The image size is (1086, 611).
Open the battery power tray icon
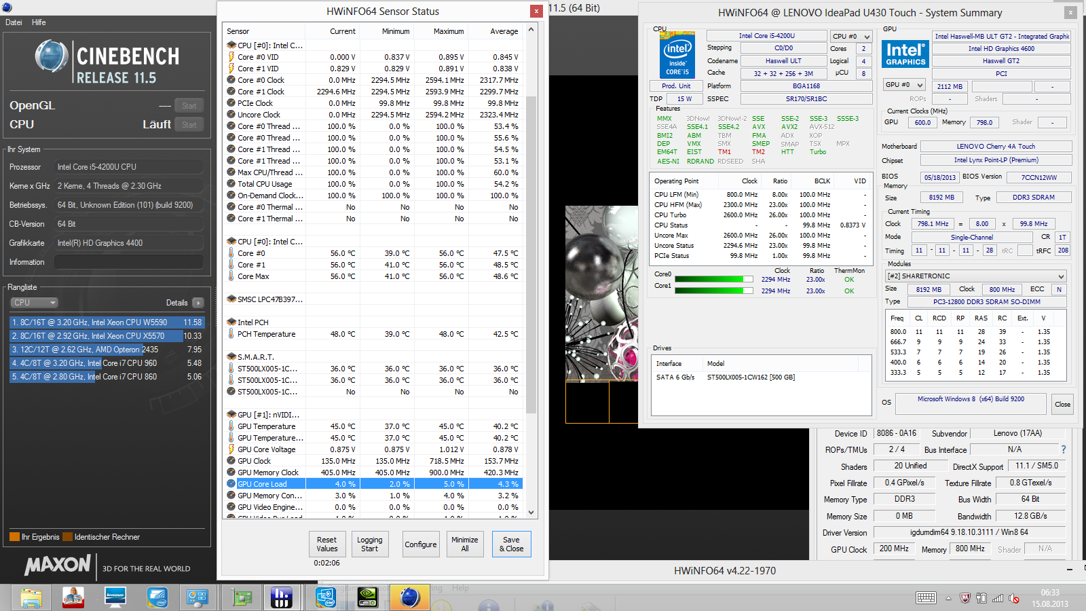click(981, 598)
